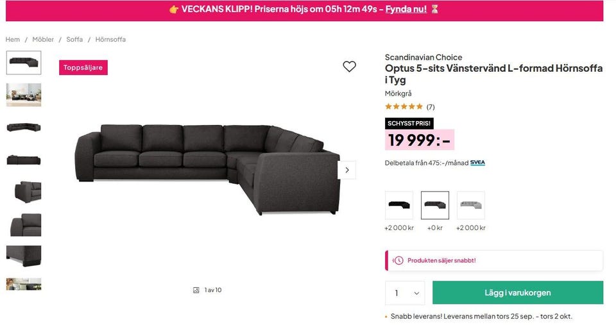Open the Fynda nu! link
Screen dimensions: 616x325
406,9
